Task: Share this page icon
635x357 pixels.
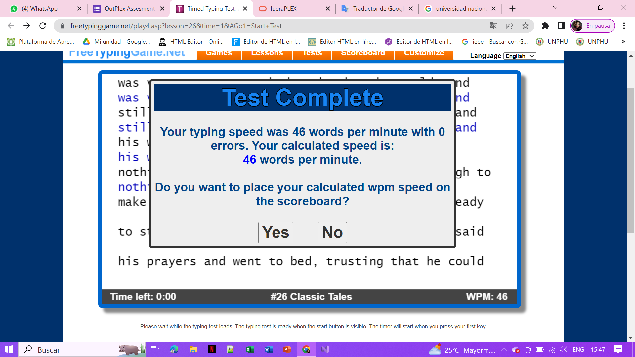Action: click(509, 26)
